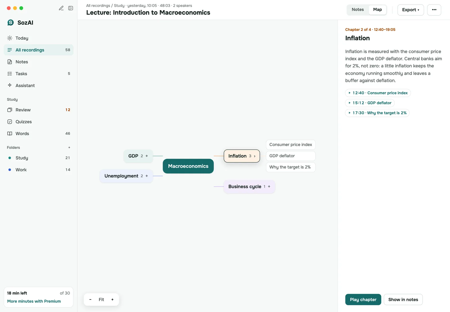450x312 pixels.
Task: Open the Export dropdown
Action: [x=410, y=10]
